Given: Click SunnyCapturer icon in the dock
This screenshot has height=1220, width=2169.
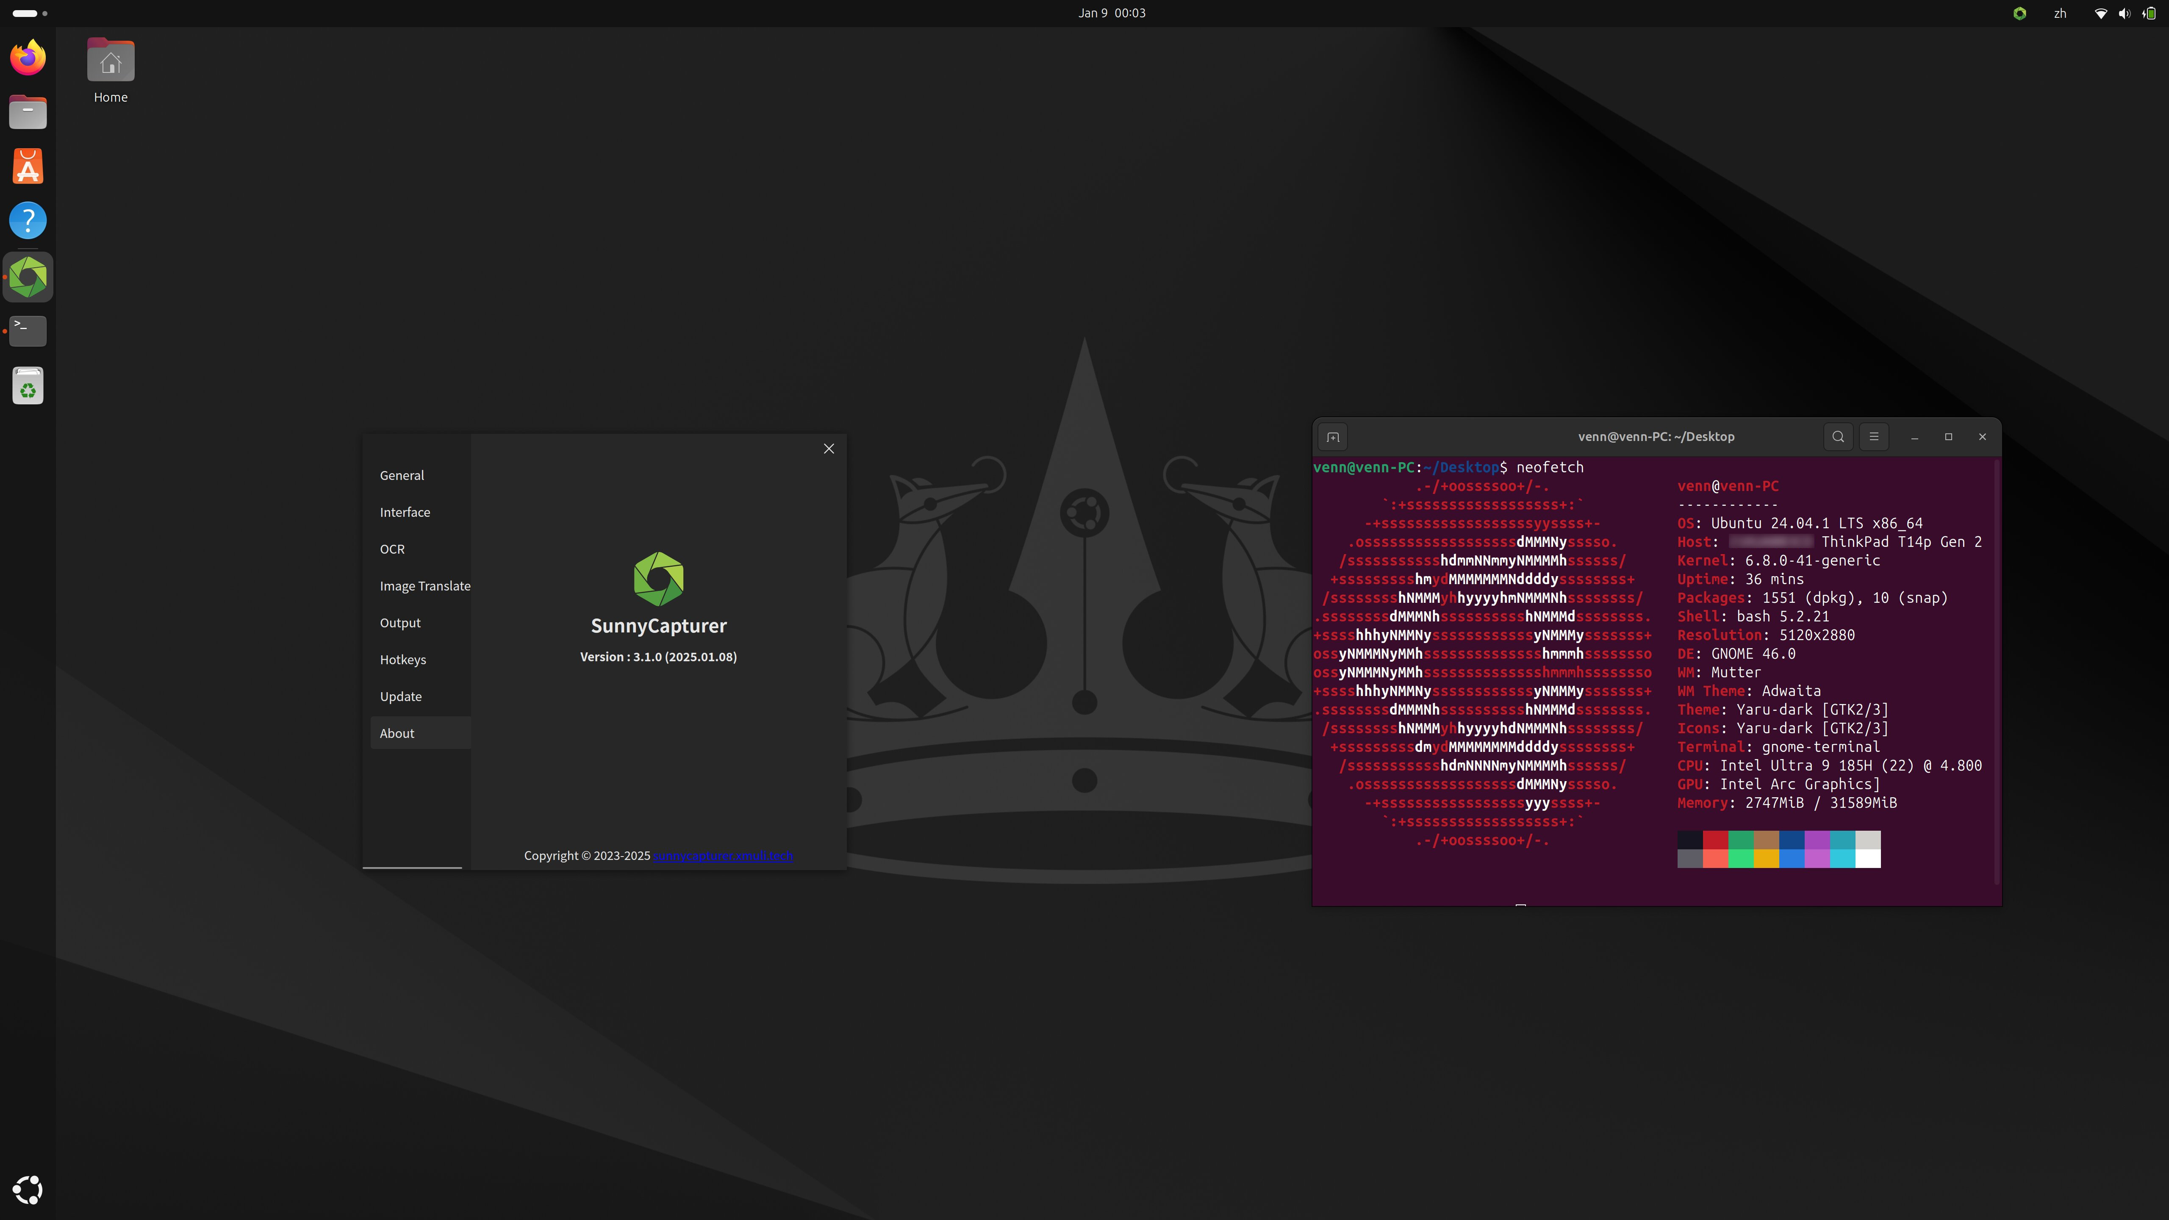Looking at the screenshot, I should (28, 277).
